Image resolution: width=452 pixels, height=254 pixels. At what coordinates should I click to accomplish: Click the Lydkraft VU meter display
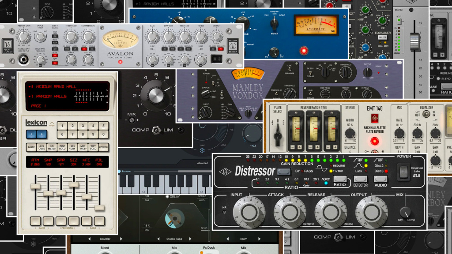(x=316, y=25)
